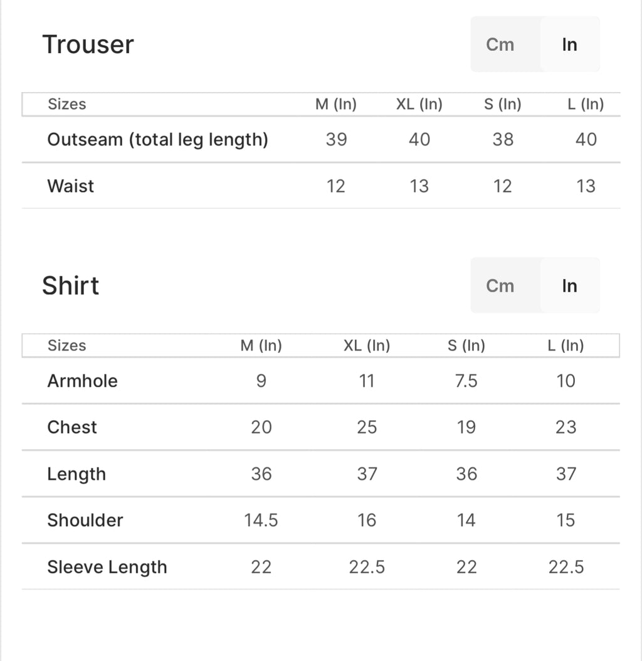Select the Shoulder row label
Viewport: 642px width, 661px height.
(x=85, y=520)
